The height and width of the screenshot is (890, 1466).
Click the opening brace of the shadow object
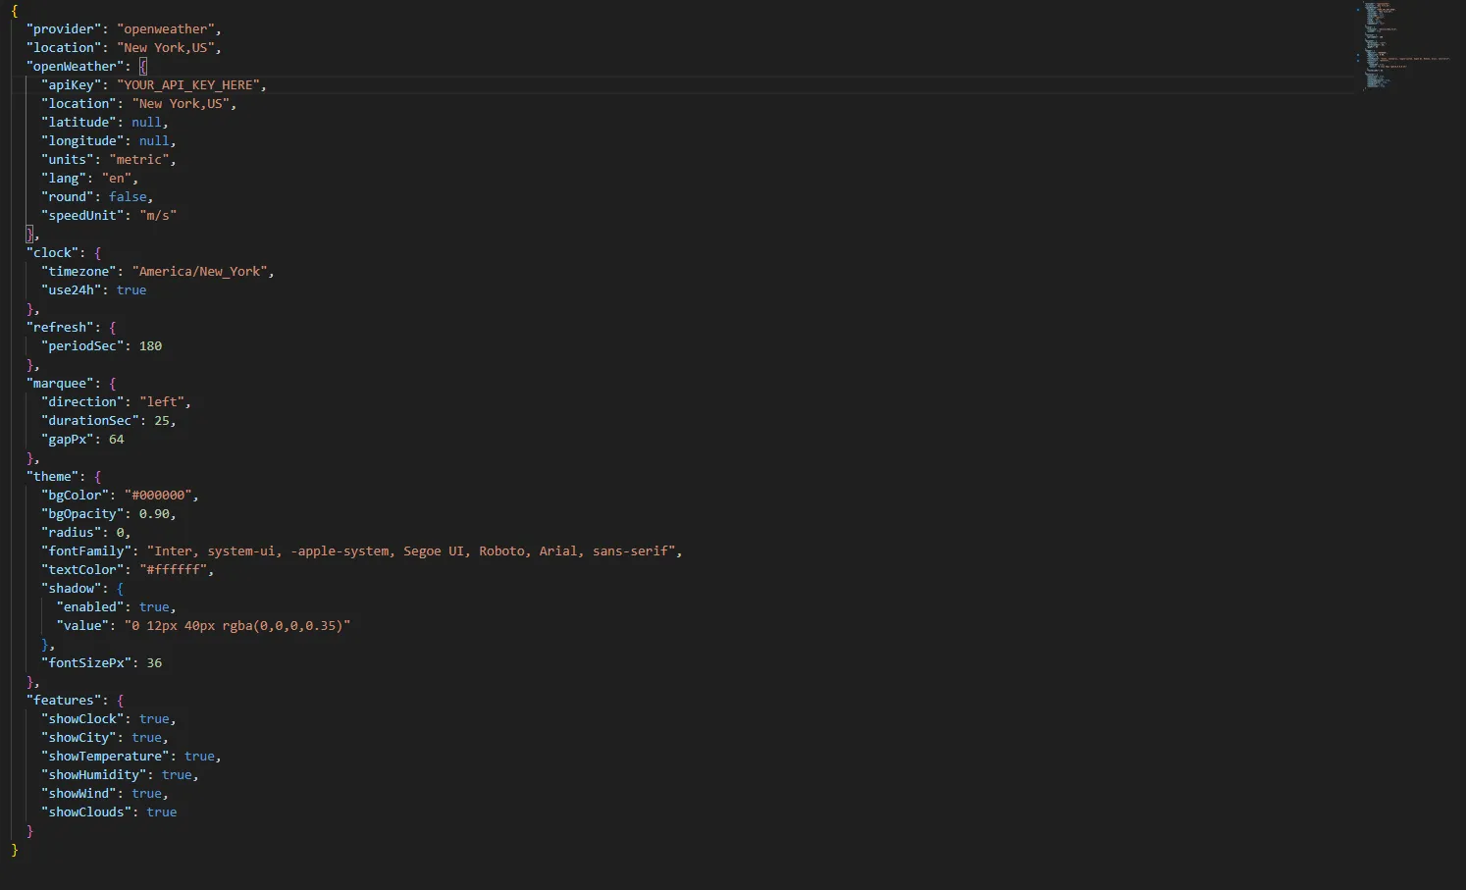tap(121, 588)
